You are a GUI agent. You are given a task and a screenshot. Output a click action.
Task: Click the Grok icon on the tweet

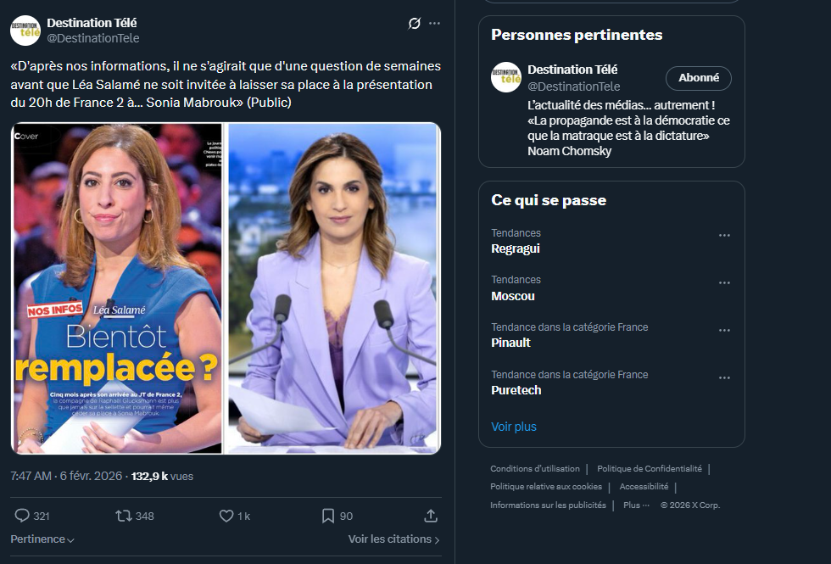pos(414,23)
